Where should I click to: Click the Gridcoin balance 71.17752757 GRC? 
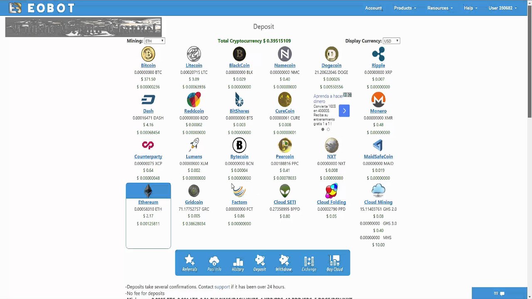pos(194,209)
